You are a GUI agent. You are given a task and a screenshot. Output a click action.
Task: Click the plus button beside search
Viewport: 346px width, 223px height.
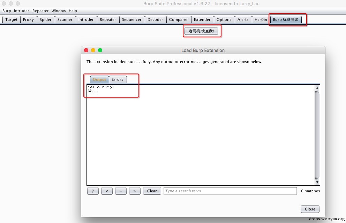121,191
